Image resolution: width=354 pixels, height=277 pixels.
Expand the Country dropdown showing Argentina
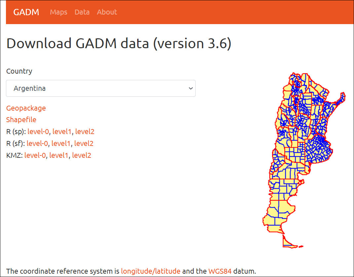(x=101, y=88)
